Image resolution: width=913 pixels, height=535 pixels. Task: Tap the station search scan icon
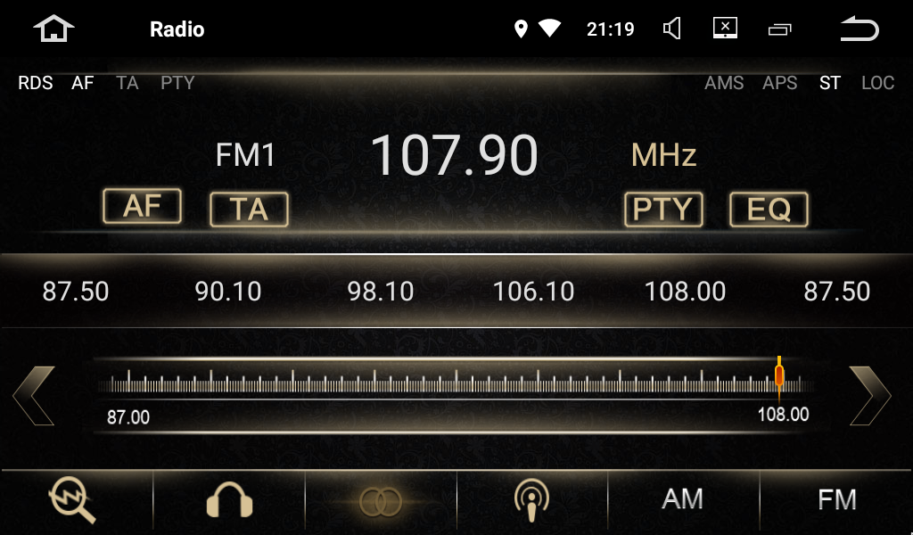[72, 500]
